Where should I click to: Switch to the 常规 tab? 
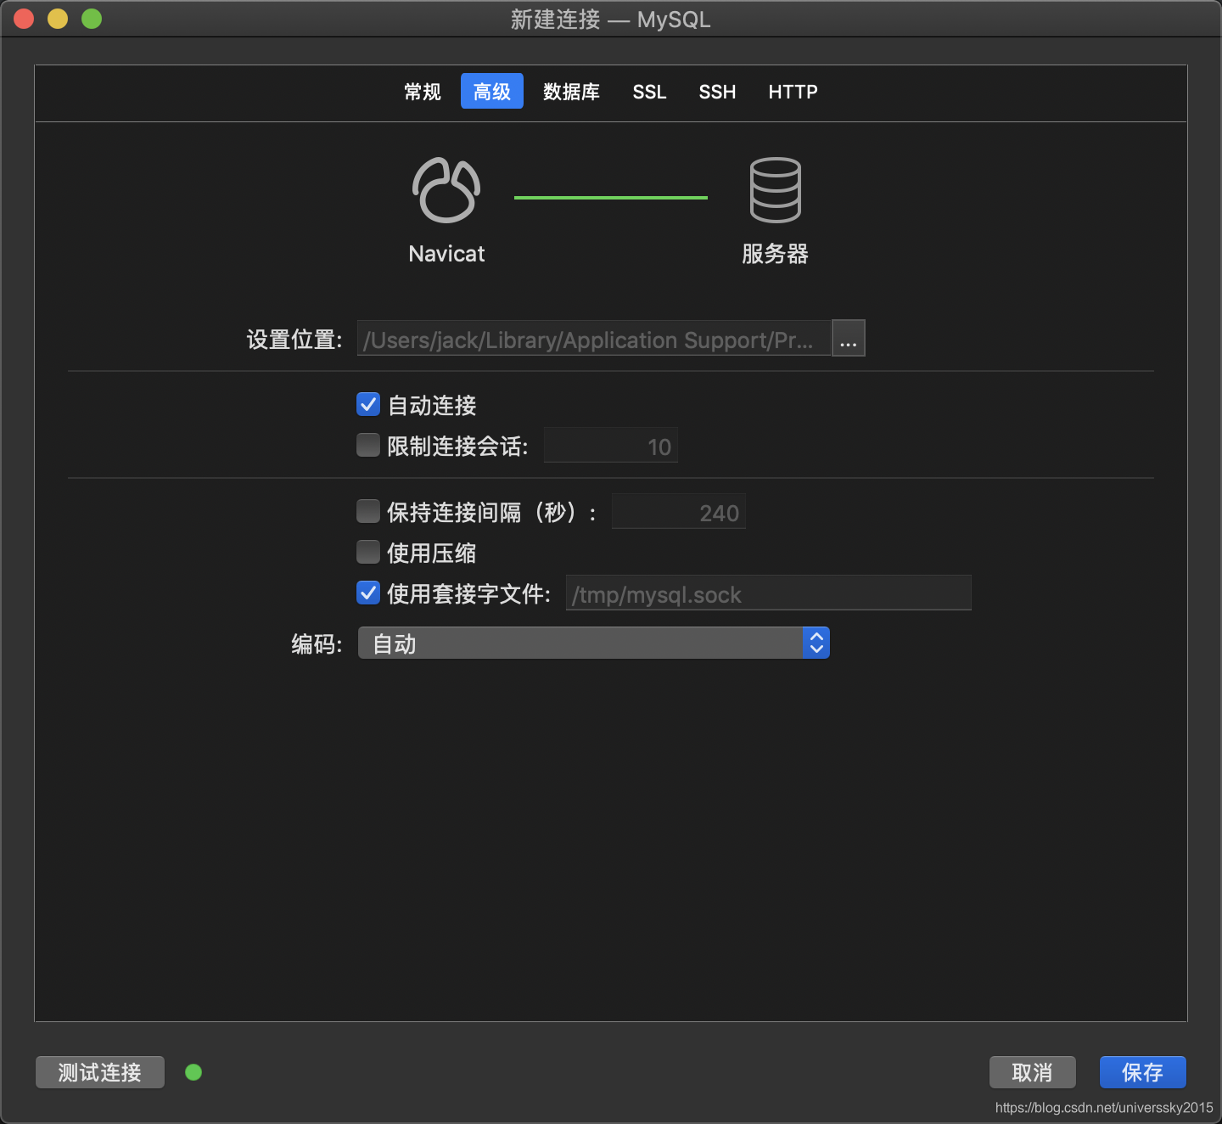(423, 91)
